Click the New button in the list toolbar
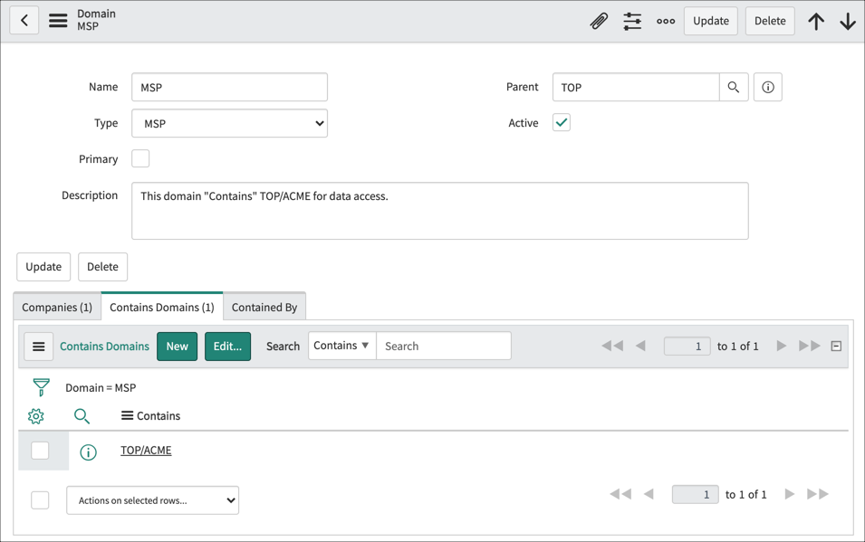 click(177, 346)
